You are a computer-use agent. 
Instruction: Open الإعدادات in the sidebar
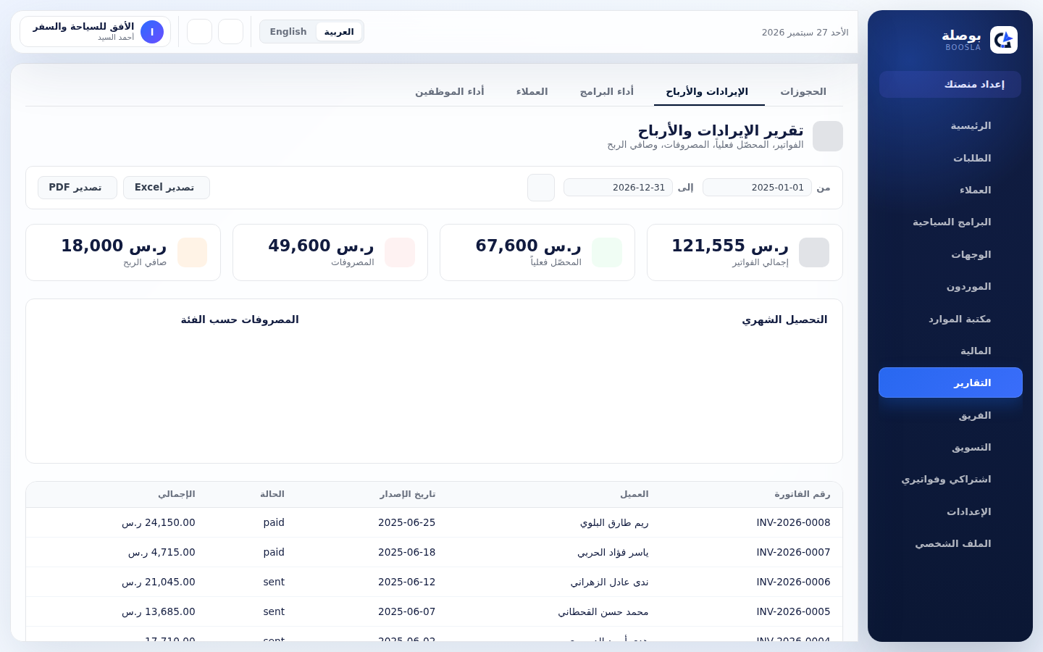[x=950, y=511]
